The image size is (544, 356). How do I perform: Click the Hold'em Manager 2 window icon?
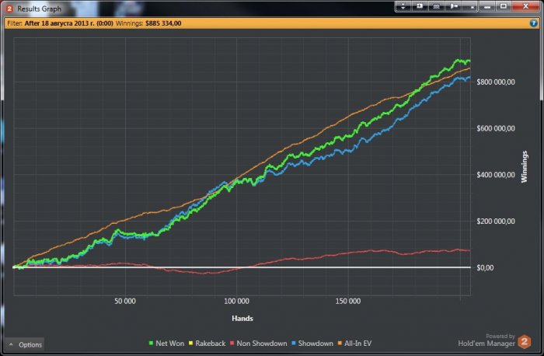9,9
